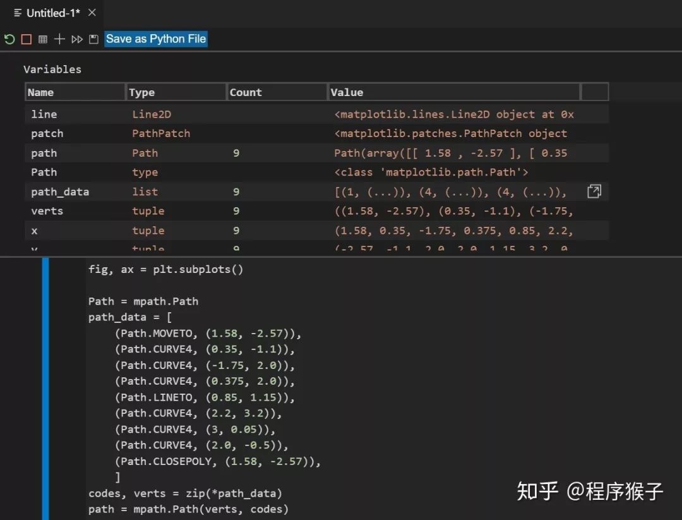Click the restart kernel icon

(x=9, y=39)
